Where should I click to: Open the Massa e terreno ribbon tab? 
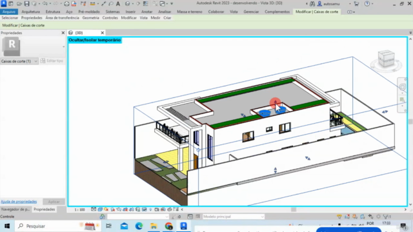coord(189,12)
